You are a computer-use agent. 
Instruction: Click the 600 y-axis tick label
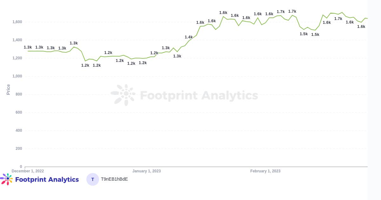[19, 112]
